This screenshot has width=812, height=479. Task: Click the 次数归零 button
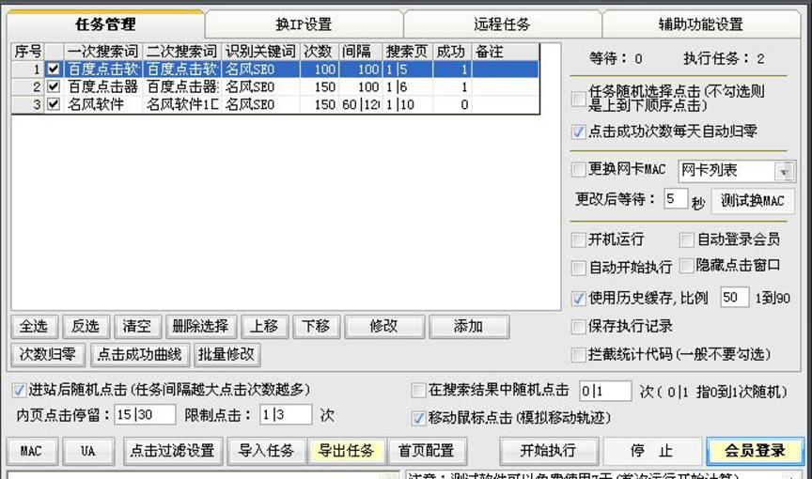point(48,355)
